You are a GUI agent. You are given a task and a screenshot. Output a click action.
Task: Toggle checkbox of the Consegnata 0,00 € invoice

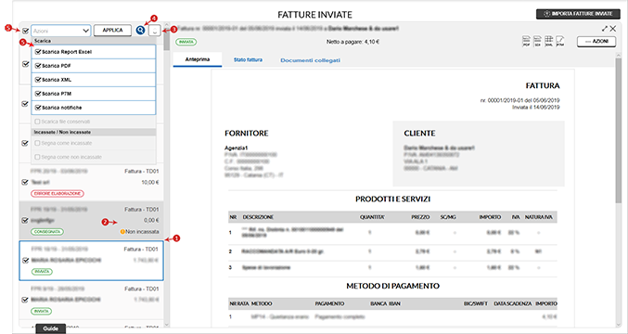tap(25, 220)
